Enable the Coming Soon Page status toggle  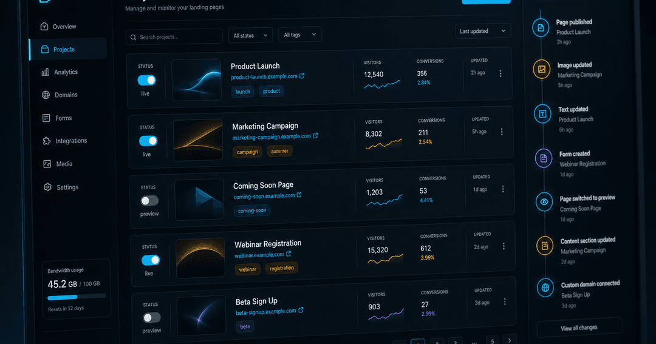coord(149,201)
